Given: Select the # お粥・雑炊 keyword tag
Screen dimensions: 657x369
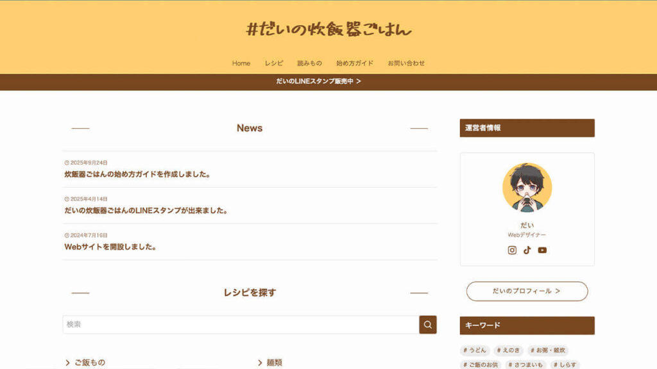Looking at the screenshot, I should pos(548,350).
